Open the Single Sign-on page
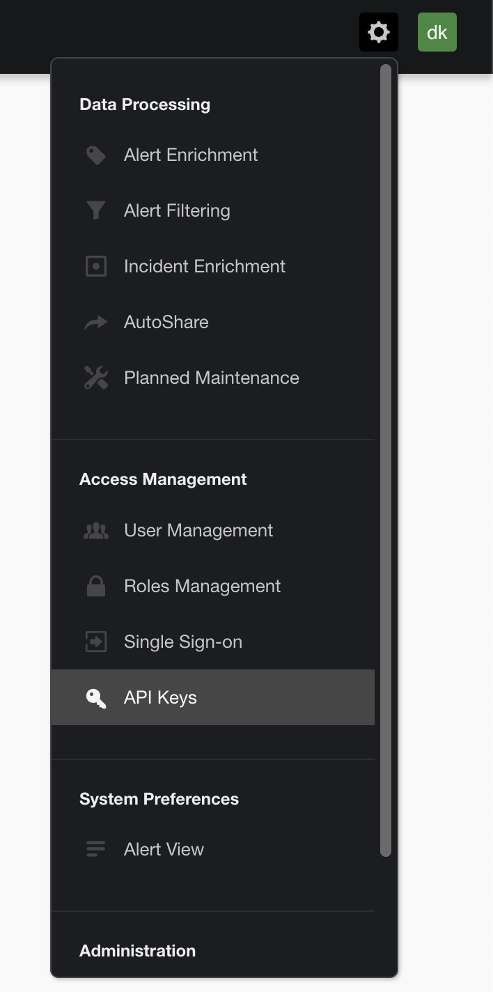The image size is (493, 992). pos(182,642)
